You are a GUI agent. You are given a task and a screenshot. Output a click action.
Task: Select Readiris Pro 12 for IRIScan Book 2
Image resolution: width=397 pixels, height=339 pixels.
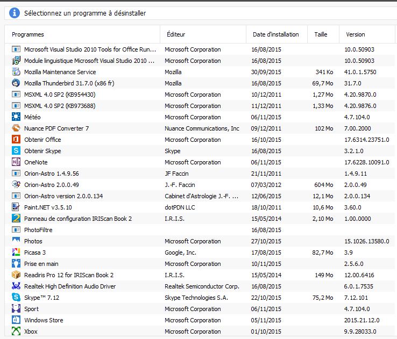coord(200,275)
